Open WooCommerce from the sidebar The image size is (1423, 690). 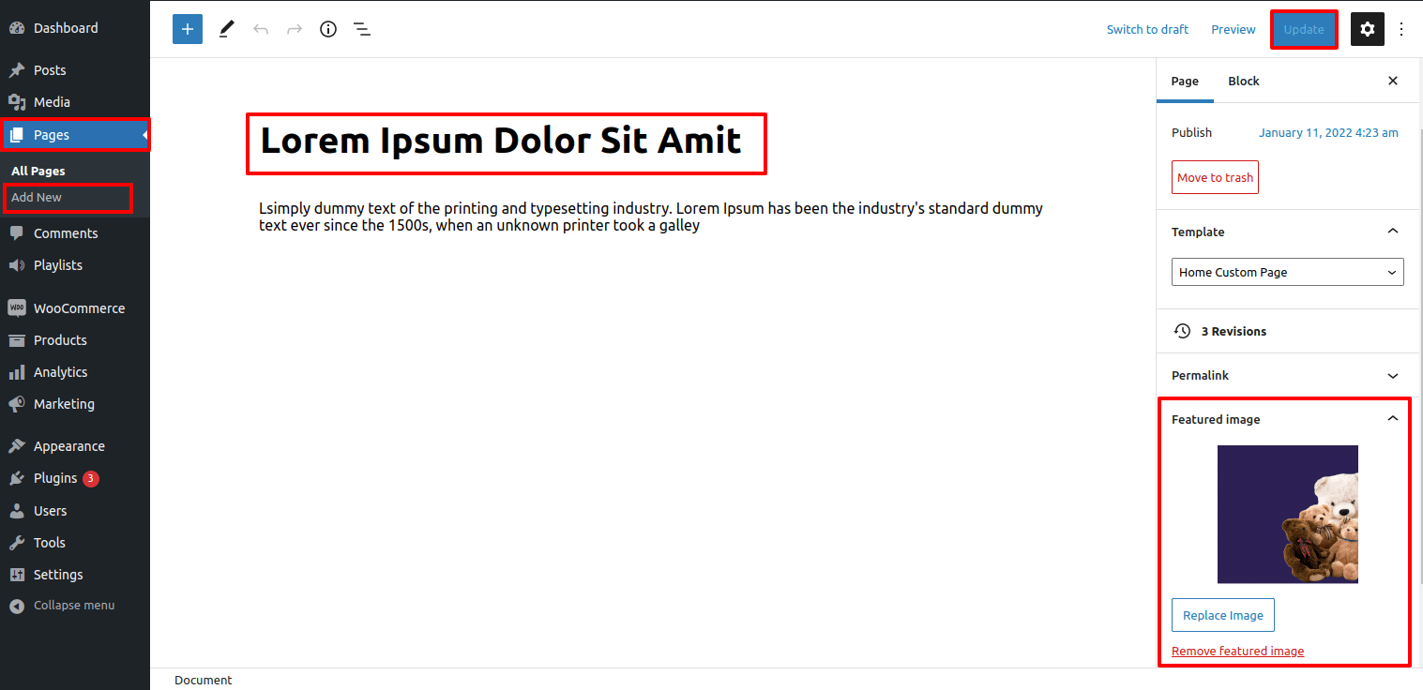click(79, 307)
